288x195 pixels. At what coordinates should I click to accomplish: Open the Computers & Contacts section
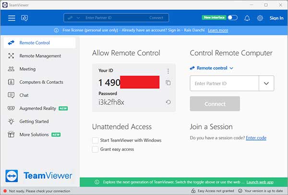pyautogui.click(x=41, y=82)
